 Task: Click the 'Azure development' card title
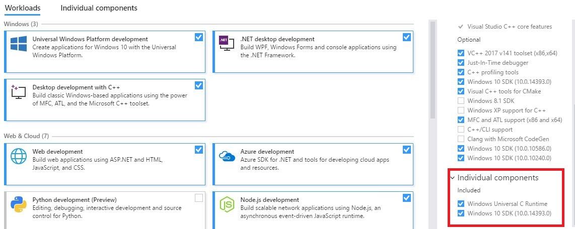click(x=267, y=152)
